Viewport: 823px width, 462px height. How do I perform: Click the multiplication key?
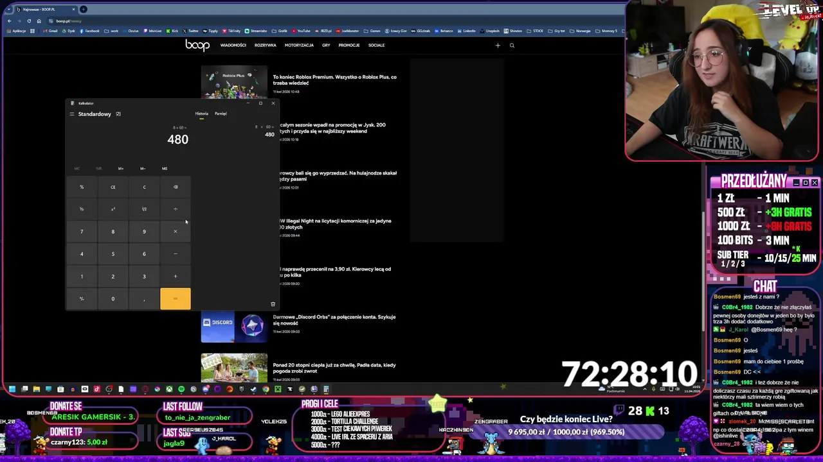[176, 232]
